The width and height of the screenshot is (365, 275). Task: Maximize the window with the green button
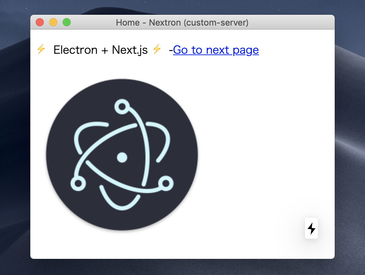click(x=67, y=22)
